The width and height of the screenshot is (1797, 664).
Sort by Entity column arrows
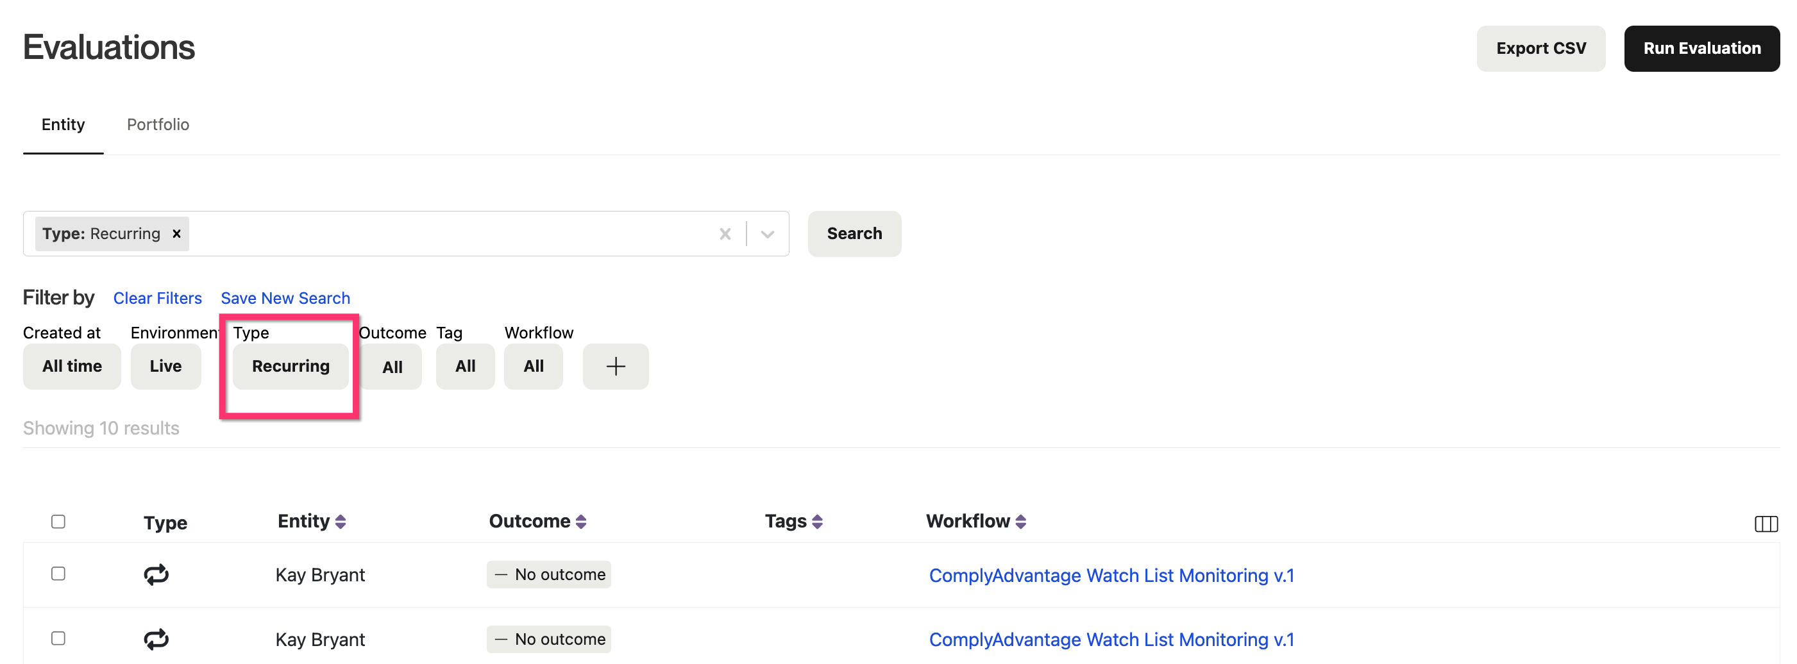(x=341, y=522)
